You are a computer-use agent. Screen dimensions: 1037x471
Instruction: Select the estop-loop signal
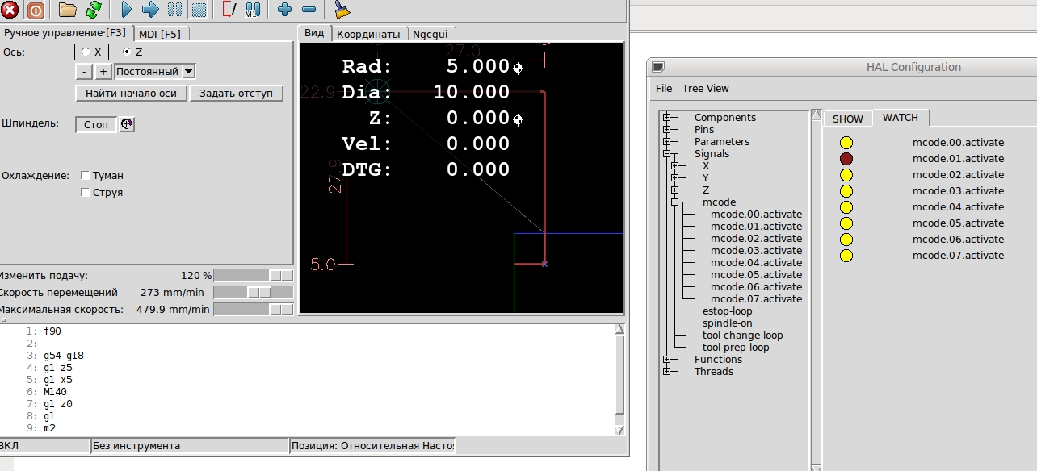pos(727,311)
